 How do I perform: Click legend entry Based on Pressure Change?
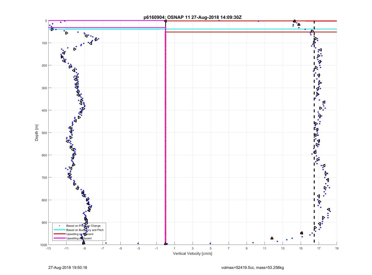83,226
